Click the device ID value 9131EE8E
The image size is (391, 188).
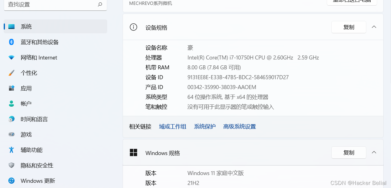coord(238,77)
